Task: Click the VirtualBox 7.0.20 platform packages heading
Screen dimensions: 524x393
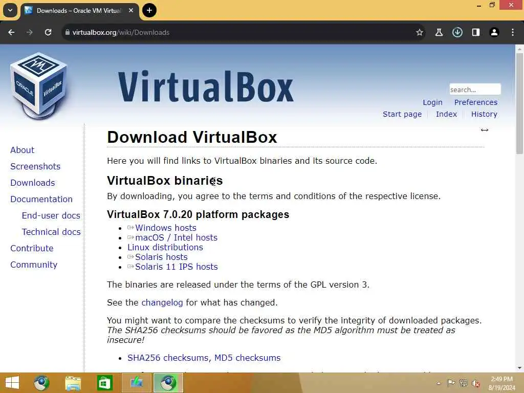Action: (198, 214)
